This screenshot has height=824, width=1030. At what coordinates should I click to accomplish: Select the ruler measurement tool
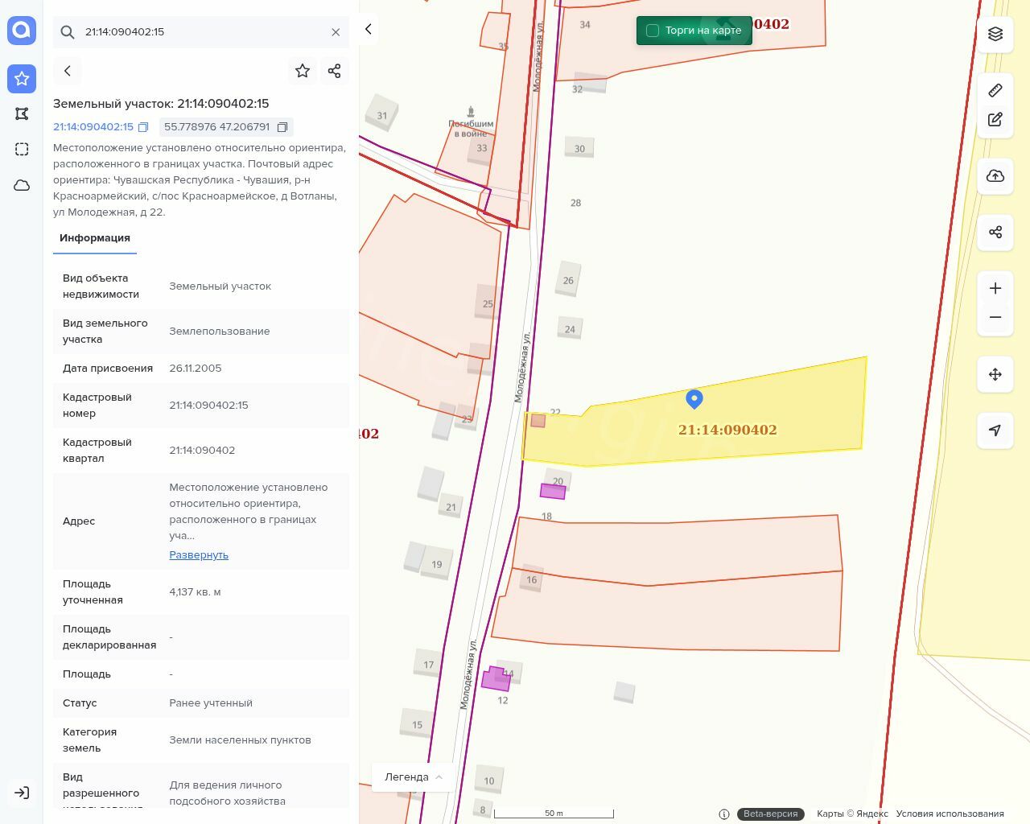click(x=995, y=90)
